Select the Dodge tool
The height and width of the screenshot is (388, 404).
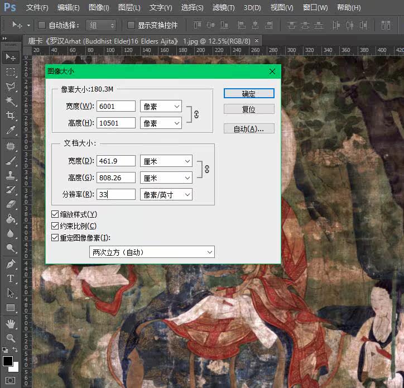click(10, 248)
